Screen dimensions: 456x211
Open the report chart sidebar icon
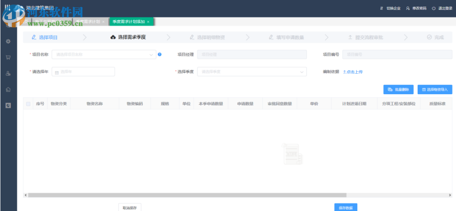coord(8,105)
